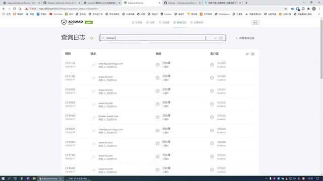Switch to detailed table view icon

tap(253, 54)
